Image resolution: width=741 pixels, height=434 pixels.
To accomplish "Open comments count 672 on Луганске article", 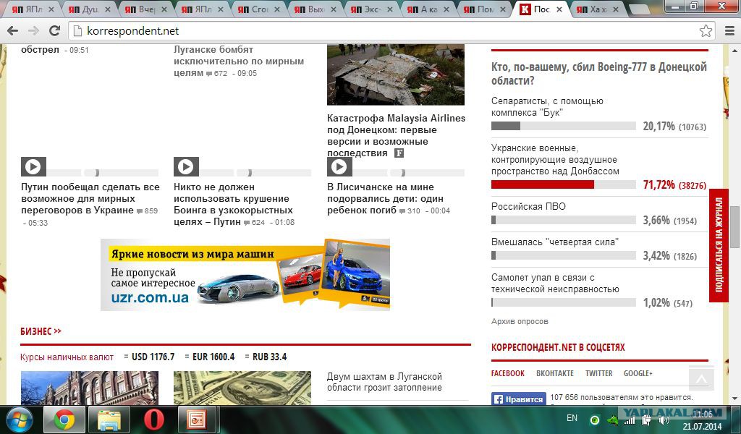I will tap(217, 74).
